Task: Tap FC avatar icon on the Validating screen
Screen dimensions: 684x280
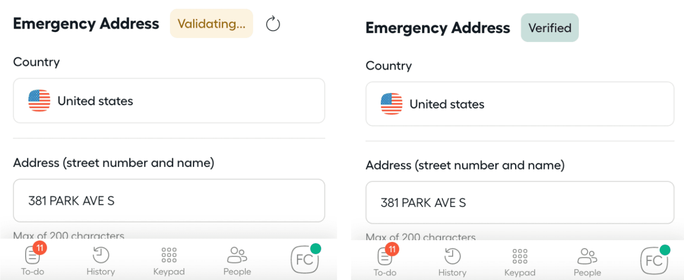Action: [305, 259]
